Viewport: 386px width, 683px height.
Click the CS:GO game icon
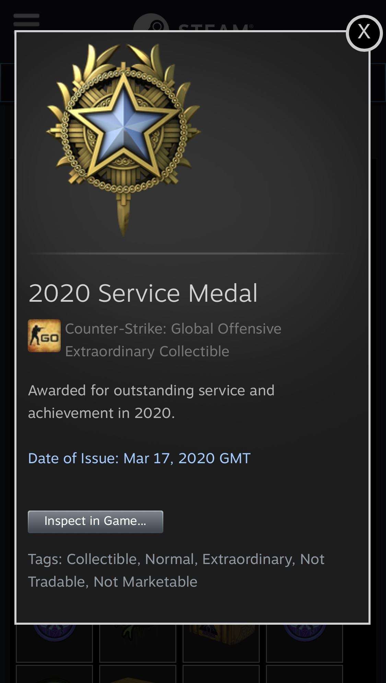pos(44,336)
